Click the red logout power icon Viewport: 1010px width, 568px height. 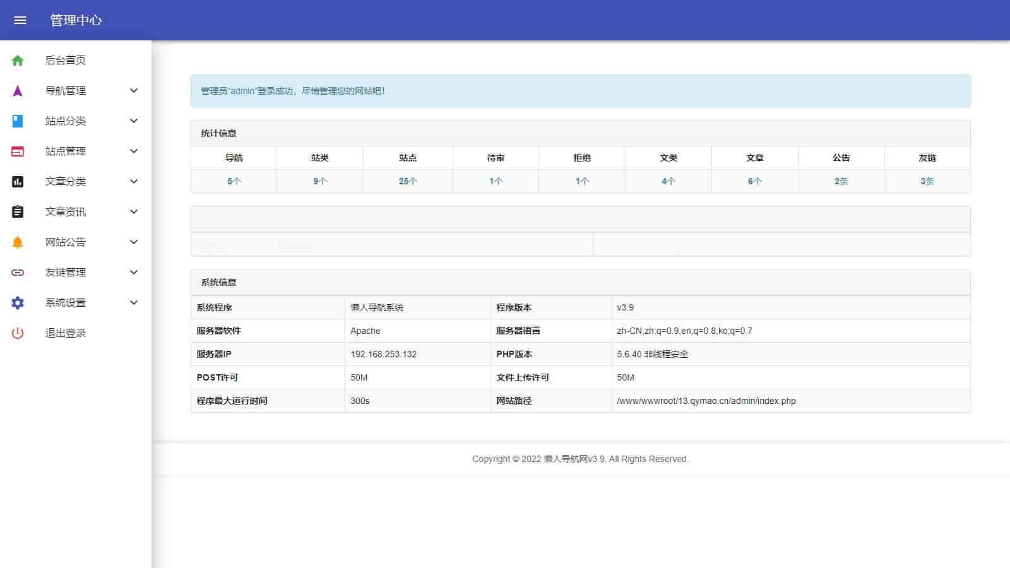18,333
